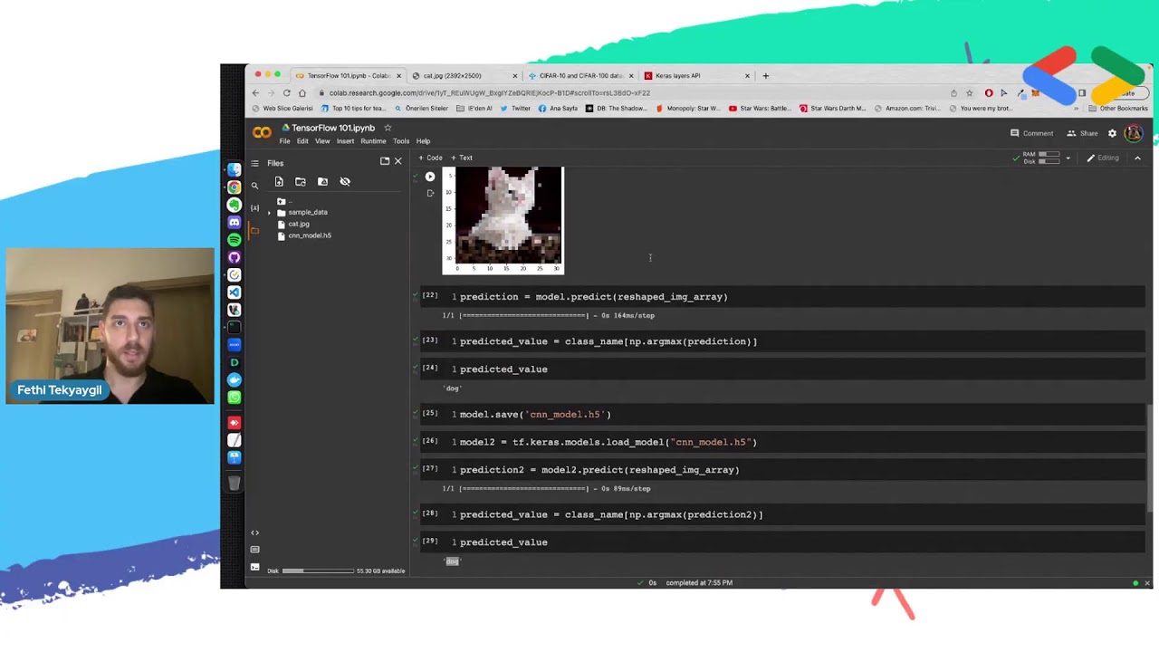The height and width of the screenshot is (652, 1159).
Task: Switch to Keras layers API tab
Action: point(695,76)
